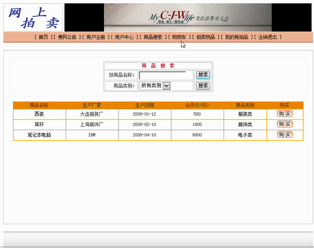
Task: Click the date 2008-04-10 cell
Action: point(144,135)
